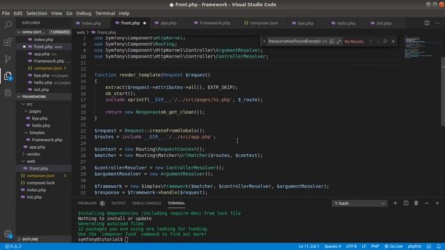Open the Selection menu
Screen dimensions: 445x250
click(x=37, y=13)
